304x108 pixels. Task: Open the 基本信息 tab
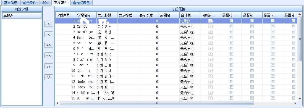(11, 3)
